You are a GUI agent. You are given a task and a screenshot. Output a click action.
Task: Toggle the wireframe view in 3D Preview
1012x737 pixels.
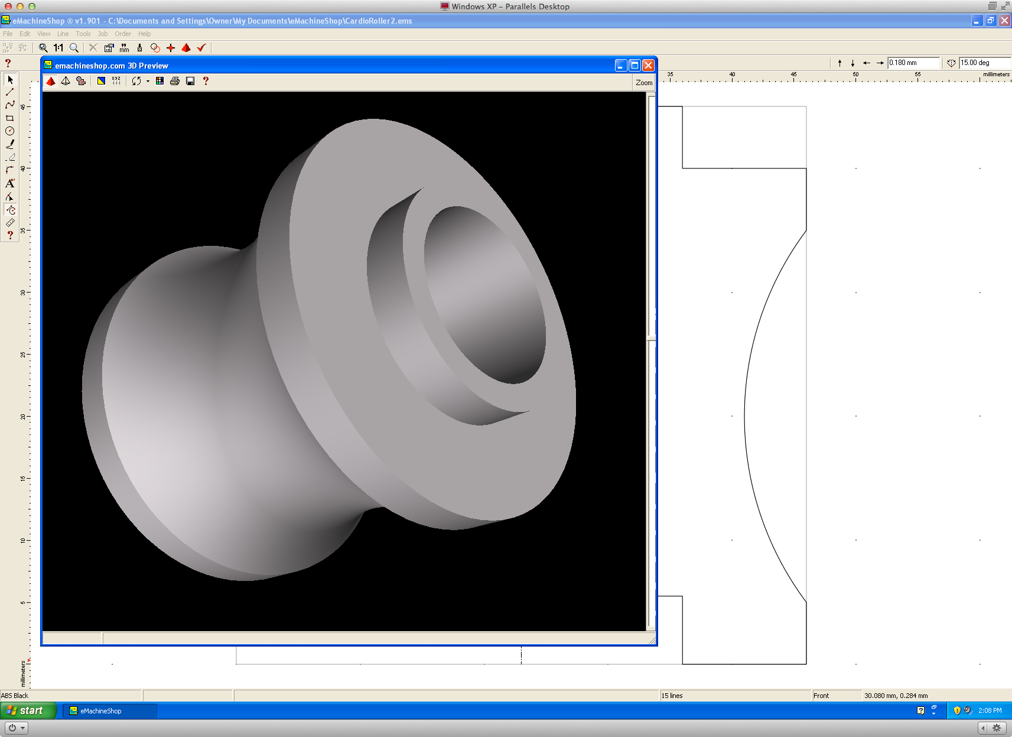click(x=66, y=82)
